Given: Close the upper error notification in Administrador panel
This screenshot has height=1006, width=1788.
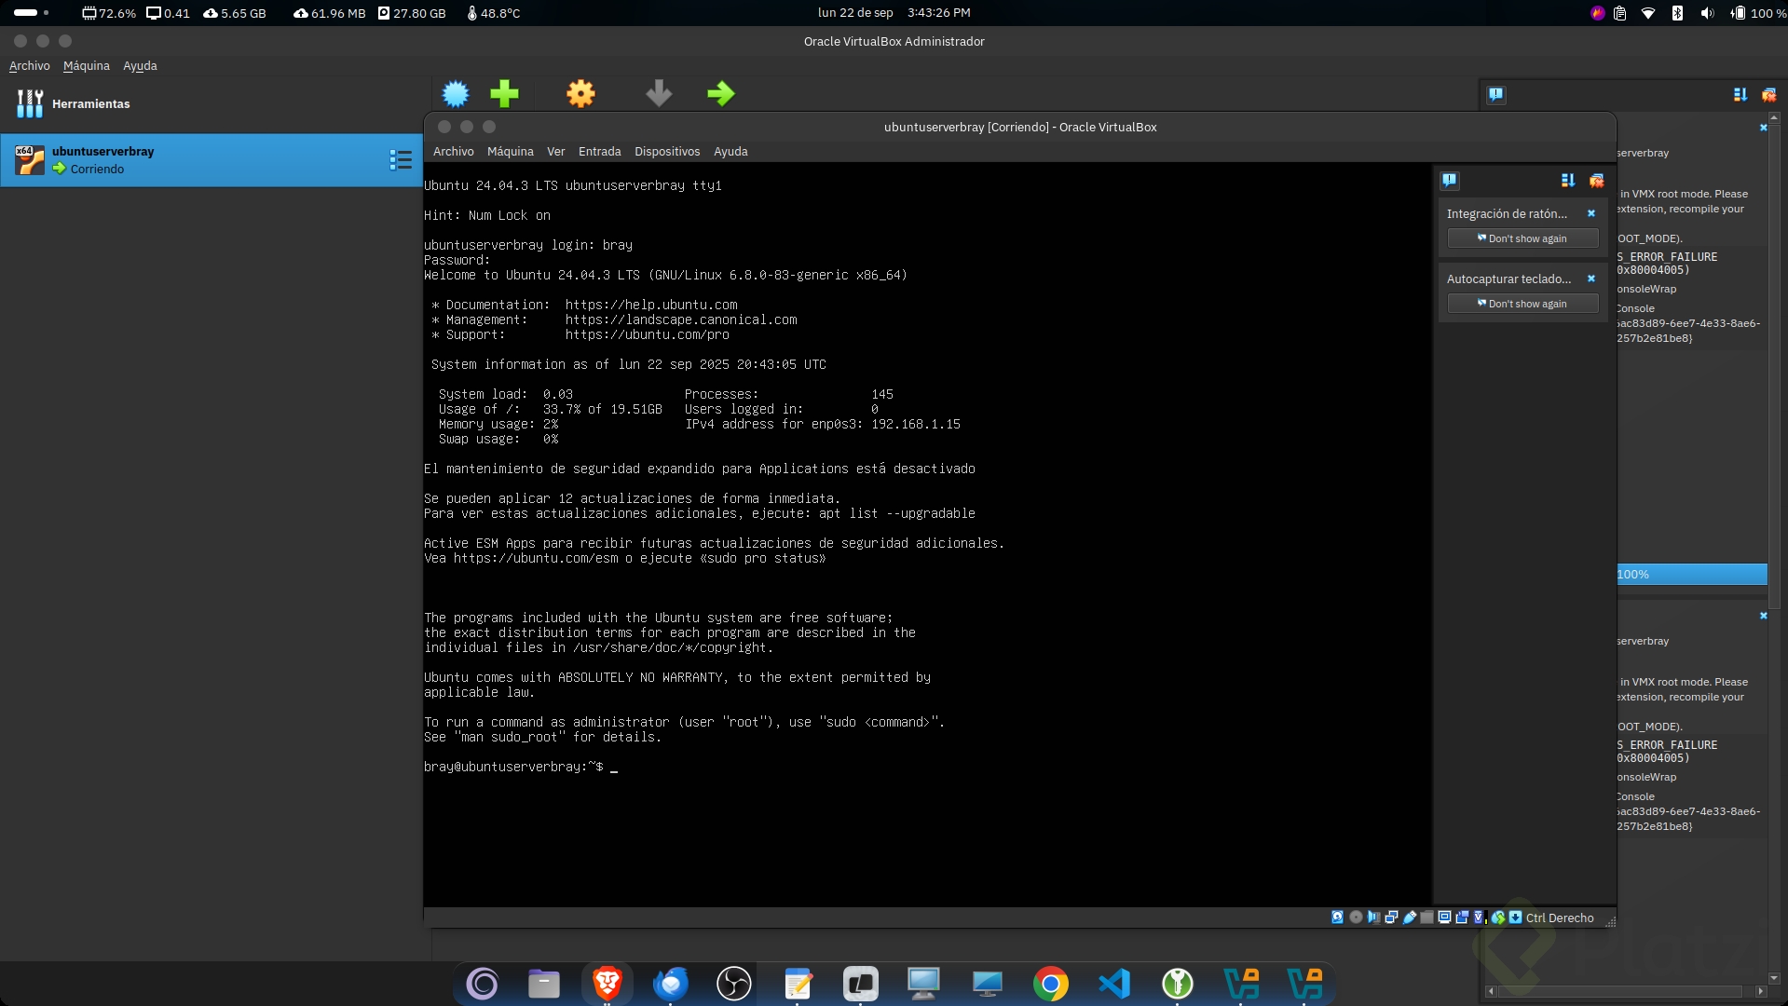Looking at the screenshot, I should tap(1763, 128).
